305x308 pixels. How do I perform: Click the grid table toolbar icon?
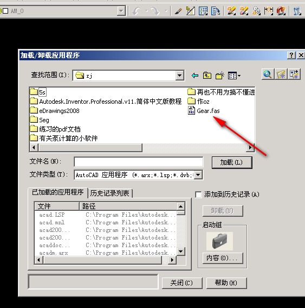coord(203,11)
